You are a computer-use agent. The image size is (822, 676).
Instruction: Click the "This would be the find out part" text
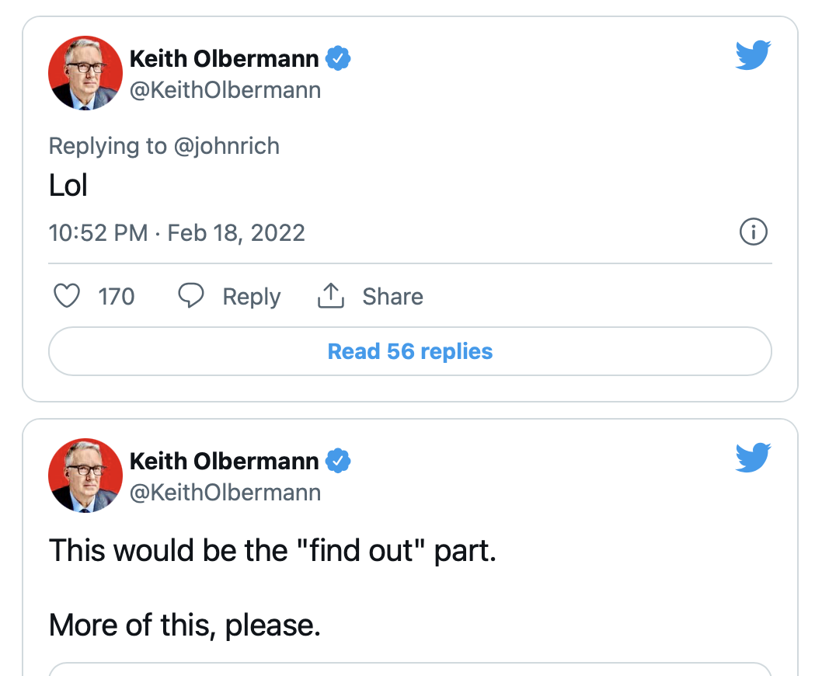coord(272,551)
